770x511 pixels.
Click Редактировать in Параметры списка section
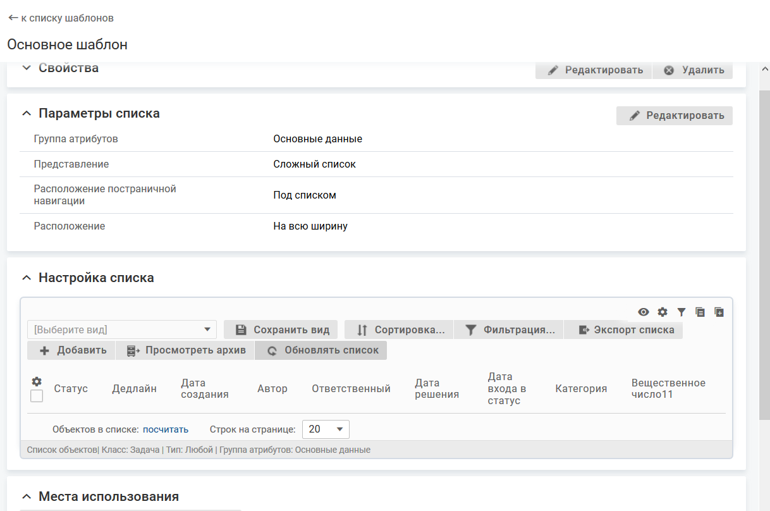[675, 116]
